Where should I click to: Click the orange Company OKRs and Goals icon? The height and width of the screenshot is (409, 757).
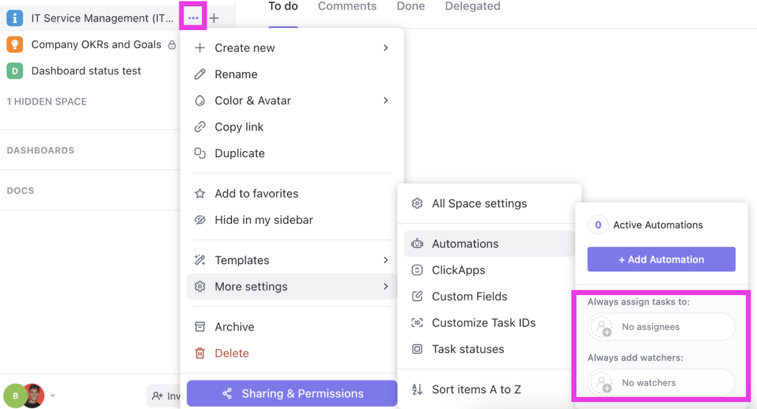coord(15,44)
